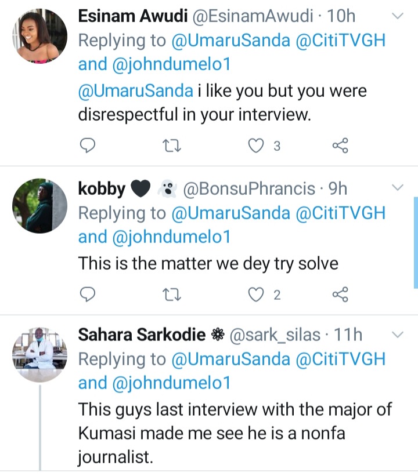Viewport: 418px width, 476px height.
Task: Like Esinam Awudi's tweet
Action: click(x=256, y=146)
